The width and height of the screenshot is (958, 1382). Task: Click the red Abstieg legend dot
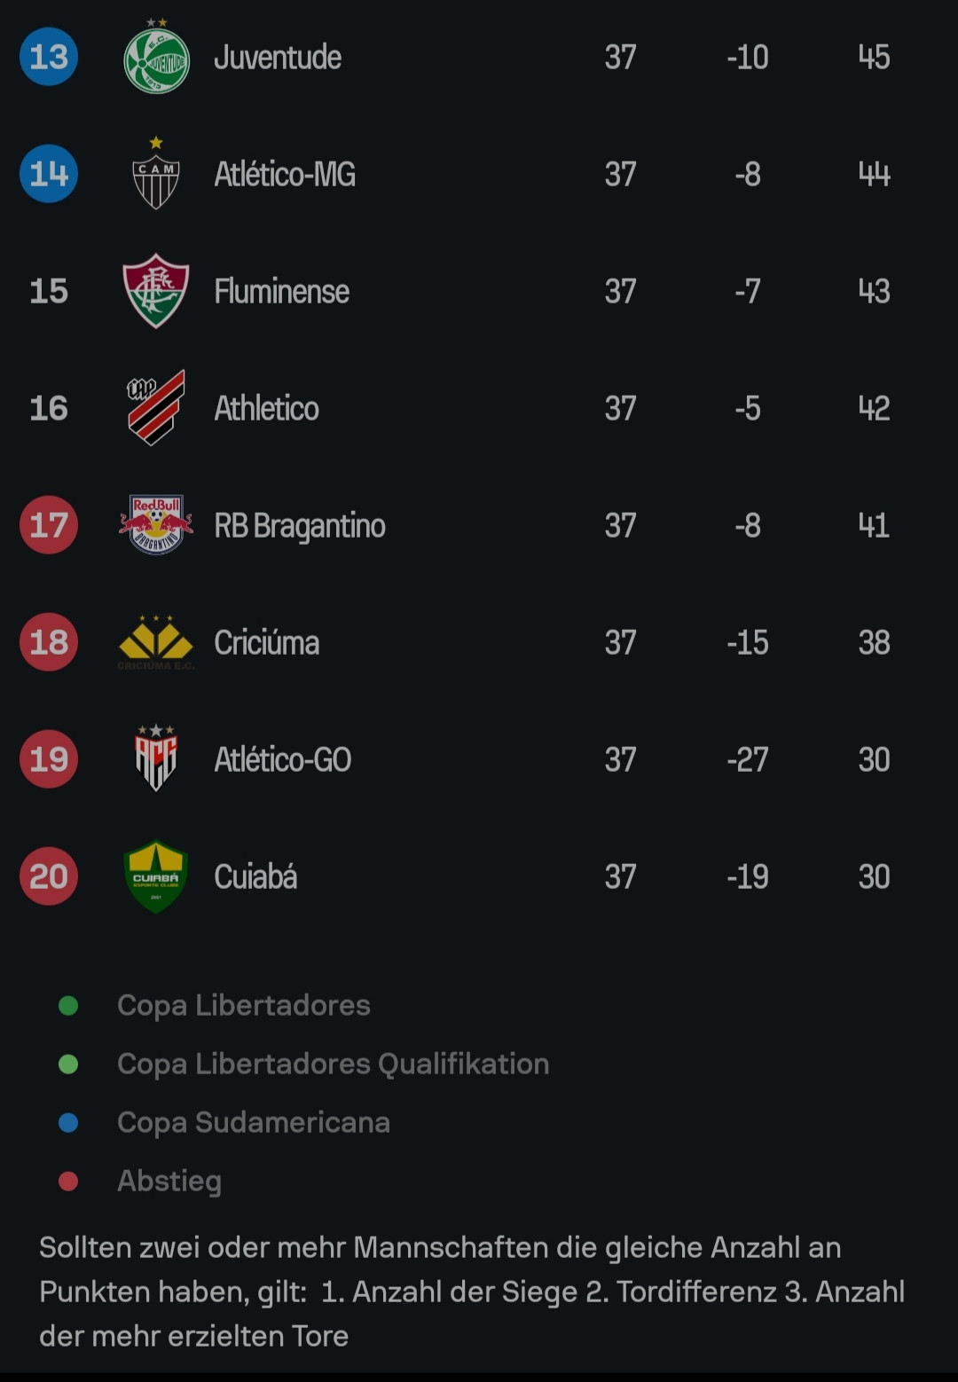click(x=68, y=1182)
